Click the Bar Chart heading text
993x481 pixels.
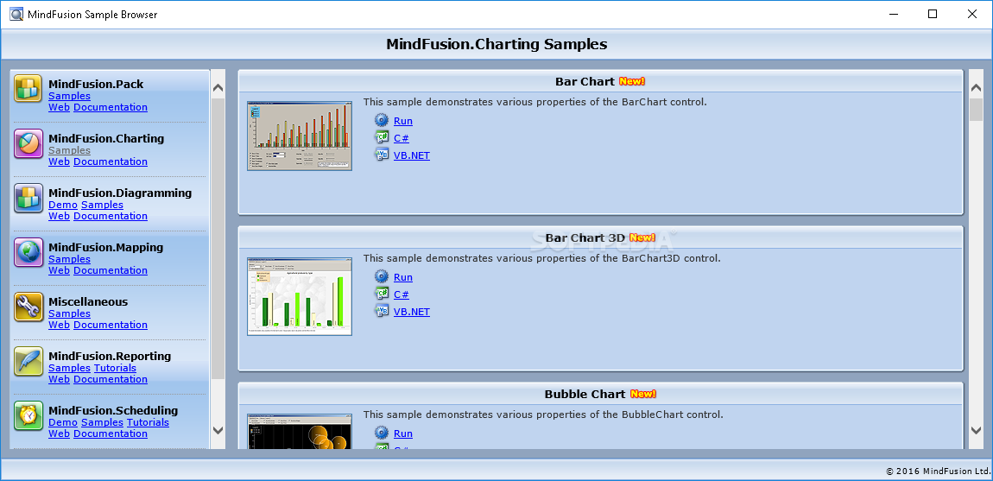click(x=585, y=82)
